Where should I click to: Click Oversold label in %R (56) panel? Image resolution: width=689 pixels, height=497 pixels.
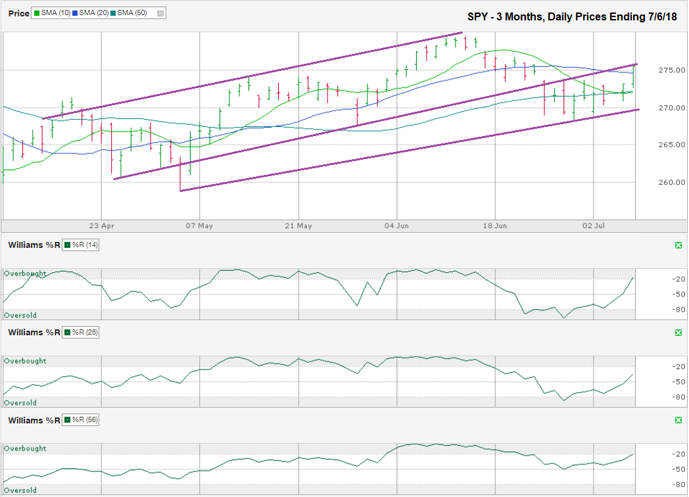click(20, 490)
